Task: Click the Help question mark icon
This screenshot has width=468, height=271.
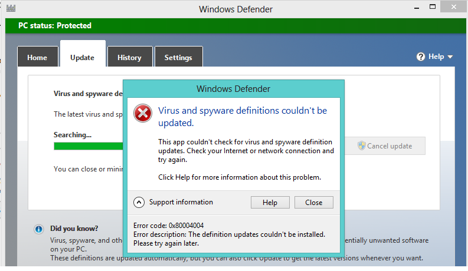Action: 421,57
